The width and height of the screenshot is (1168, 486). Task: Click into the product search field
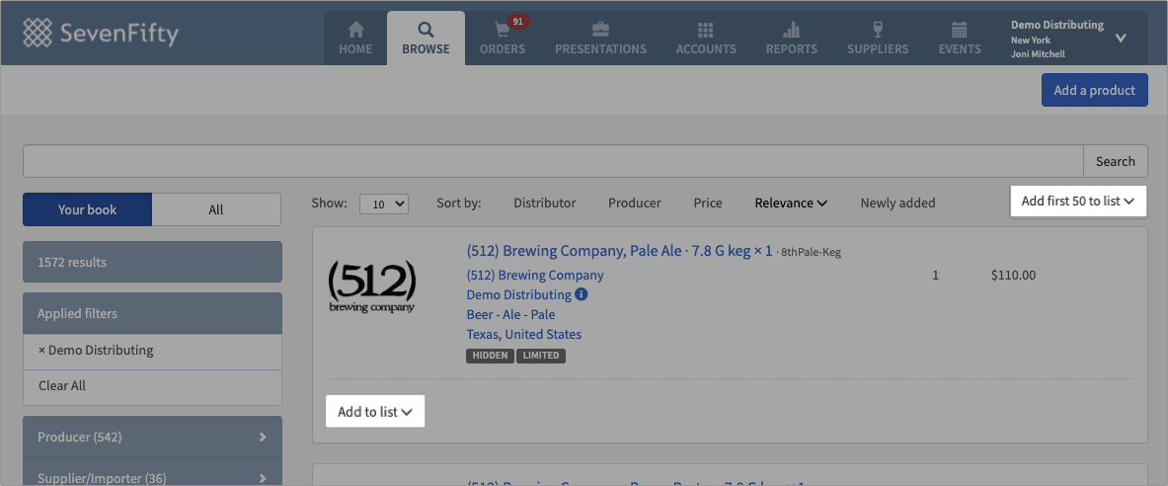tap(553, 161)
